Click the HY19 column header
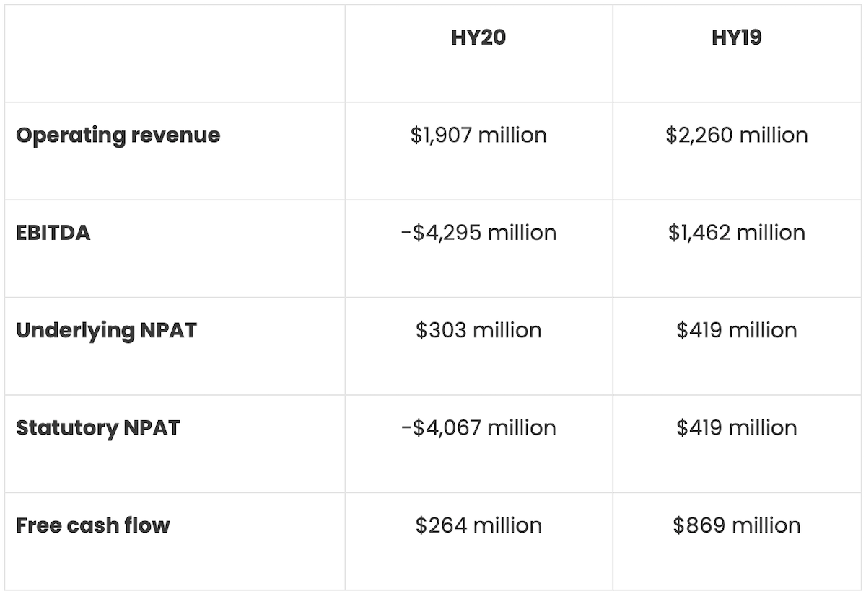The image size is (866, 596). pos(736,37)
